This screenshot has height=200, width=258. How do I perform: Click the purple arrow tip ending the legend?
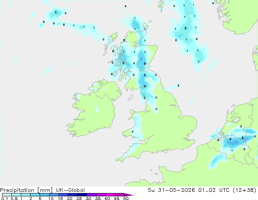pyautogui.click(x=129, y=195)
